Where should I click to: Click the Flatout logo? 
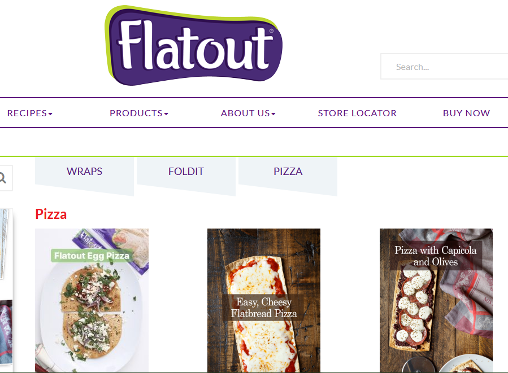(193, 45)
